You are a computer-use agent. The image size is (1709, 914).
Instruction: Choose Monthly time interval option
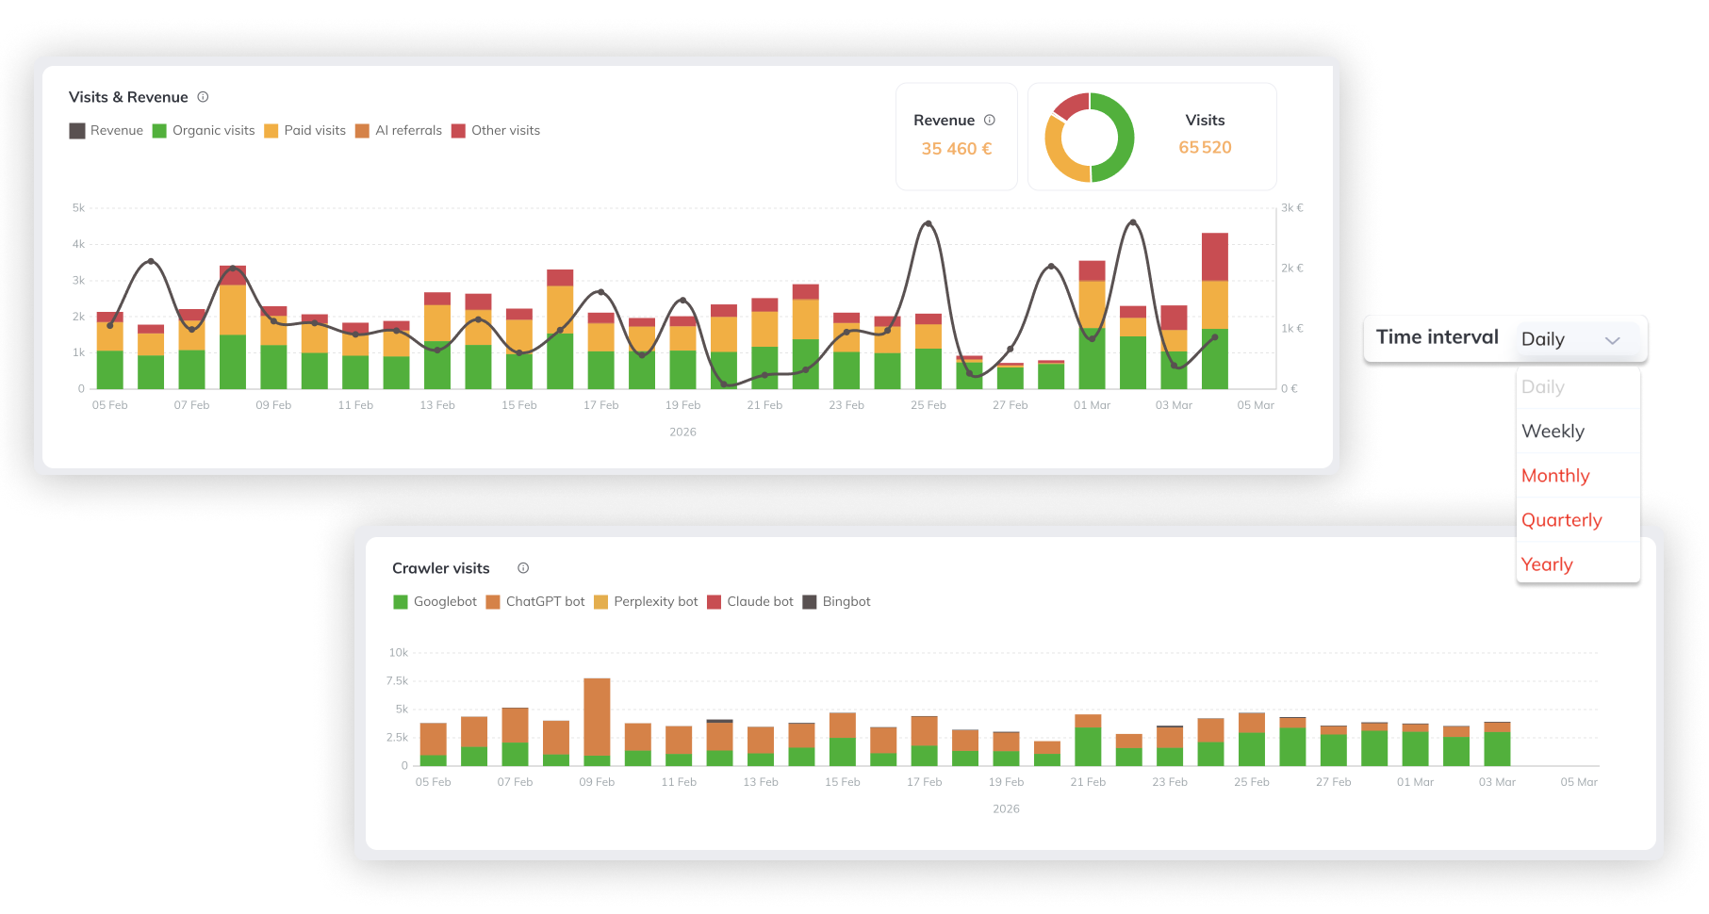1555,476
